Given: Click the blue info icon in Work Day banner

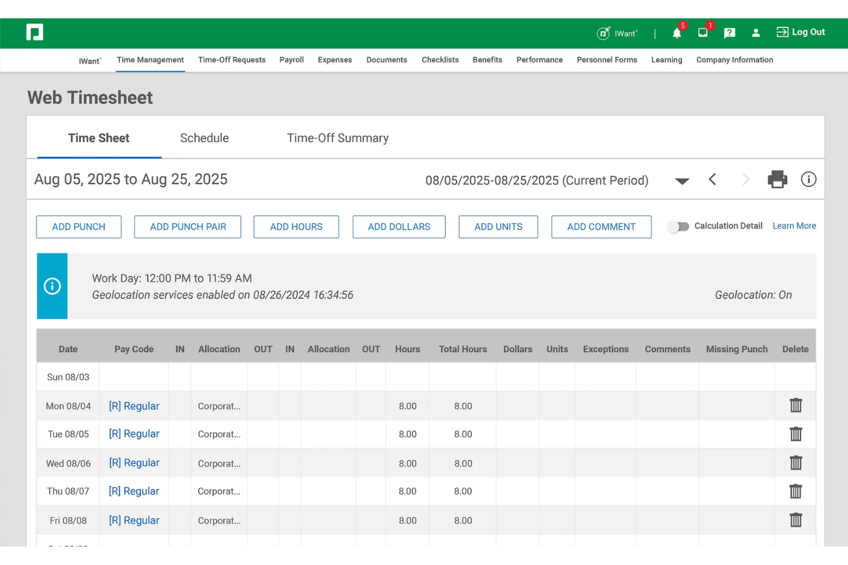Looking at the screenshot, I should tap(52, 286).
